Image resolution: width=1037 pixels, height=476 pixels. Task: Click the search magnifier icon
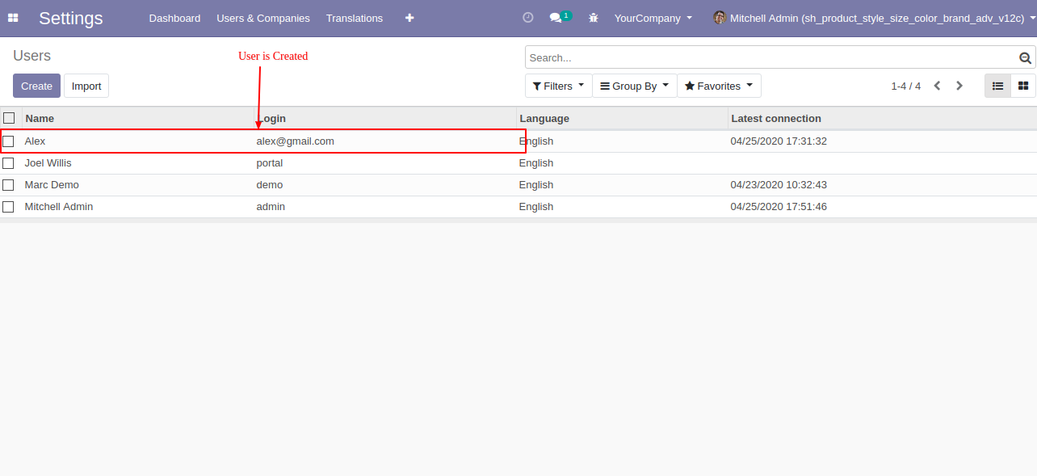(x=1025, y=58)
